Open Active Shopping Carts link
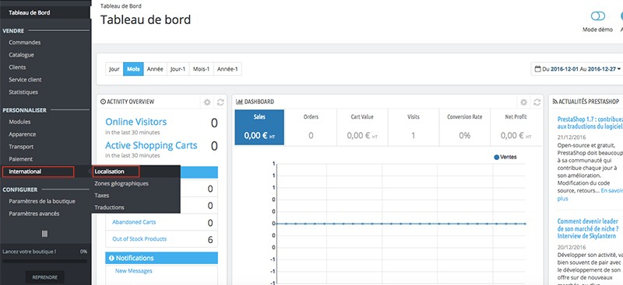This screenshot has width=623, height=285. click(151, 145)
